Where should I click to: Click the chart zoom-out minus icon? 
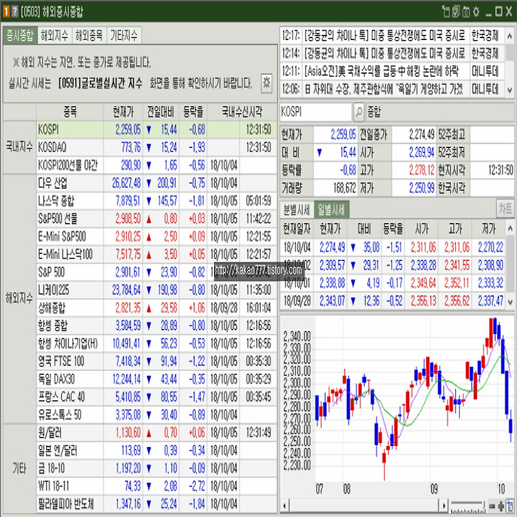(492, 505)
